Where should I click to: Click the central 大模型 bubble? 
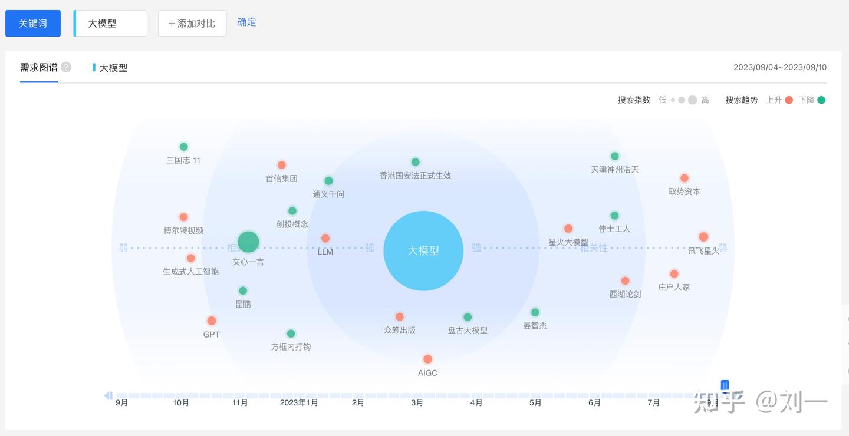click(423, 250)
